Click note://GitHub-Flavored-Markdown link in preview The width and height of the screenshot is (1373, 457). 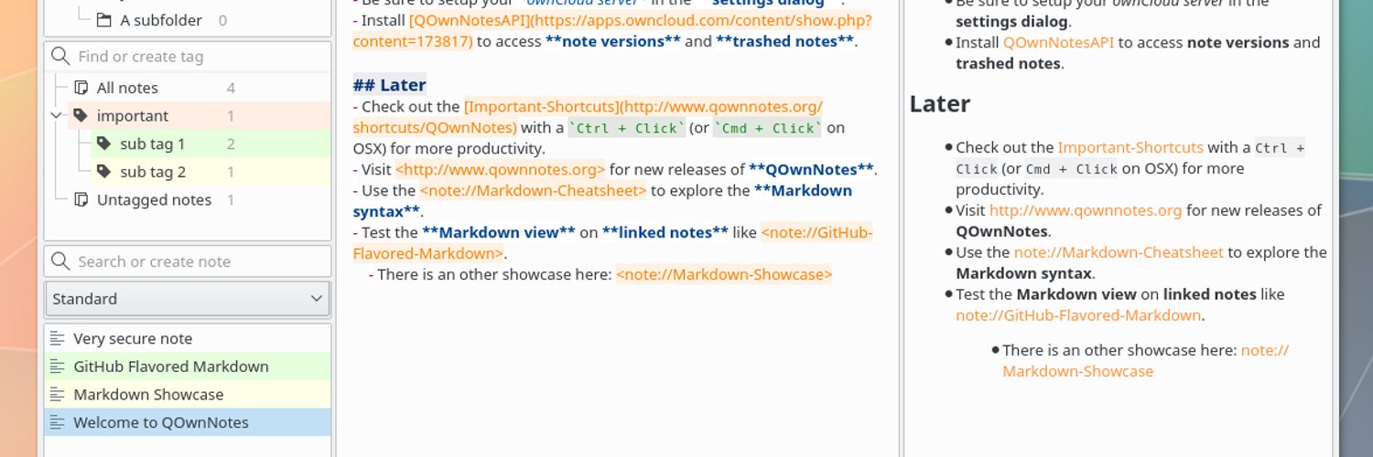1078,315
